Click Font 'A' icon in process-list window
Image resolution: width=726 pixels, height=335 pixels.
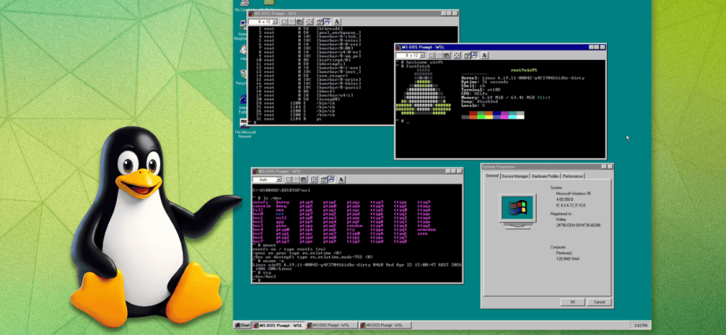pyautogui.click(x=337, y=22)
